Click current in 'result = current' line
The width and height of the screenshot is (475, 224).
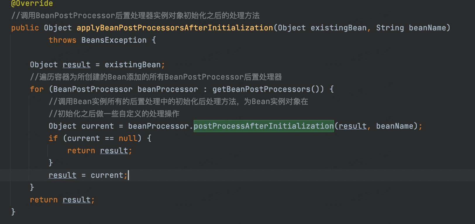[107, 175]
